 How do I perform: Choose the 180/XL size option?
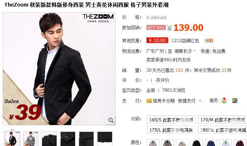222,130
